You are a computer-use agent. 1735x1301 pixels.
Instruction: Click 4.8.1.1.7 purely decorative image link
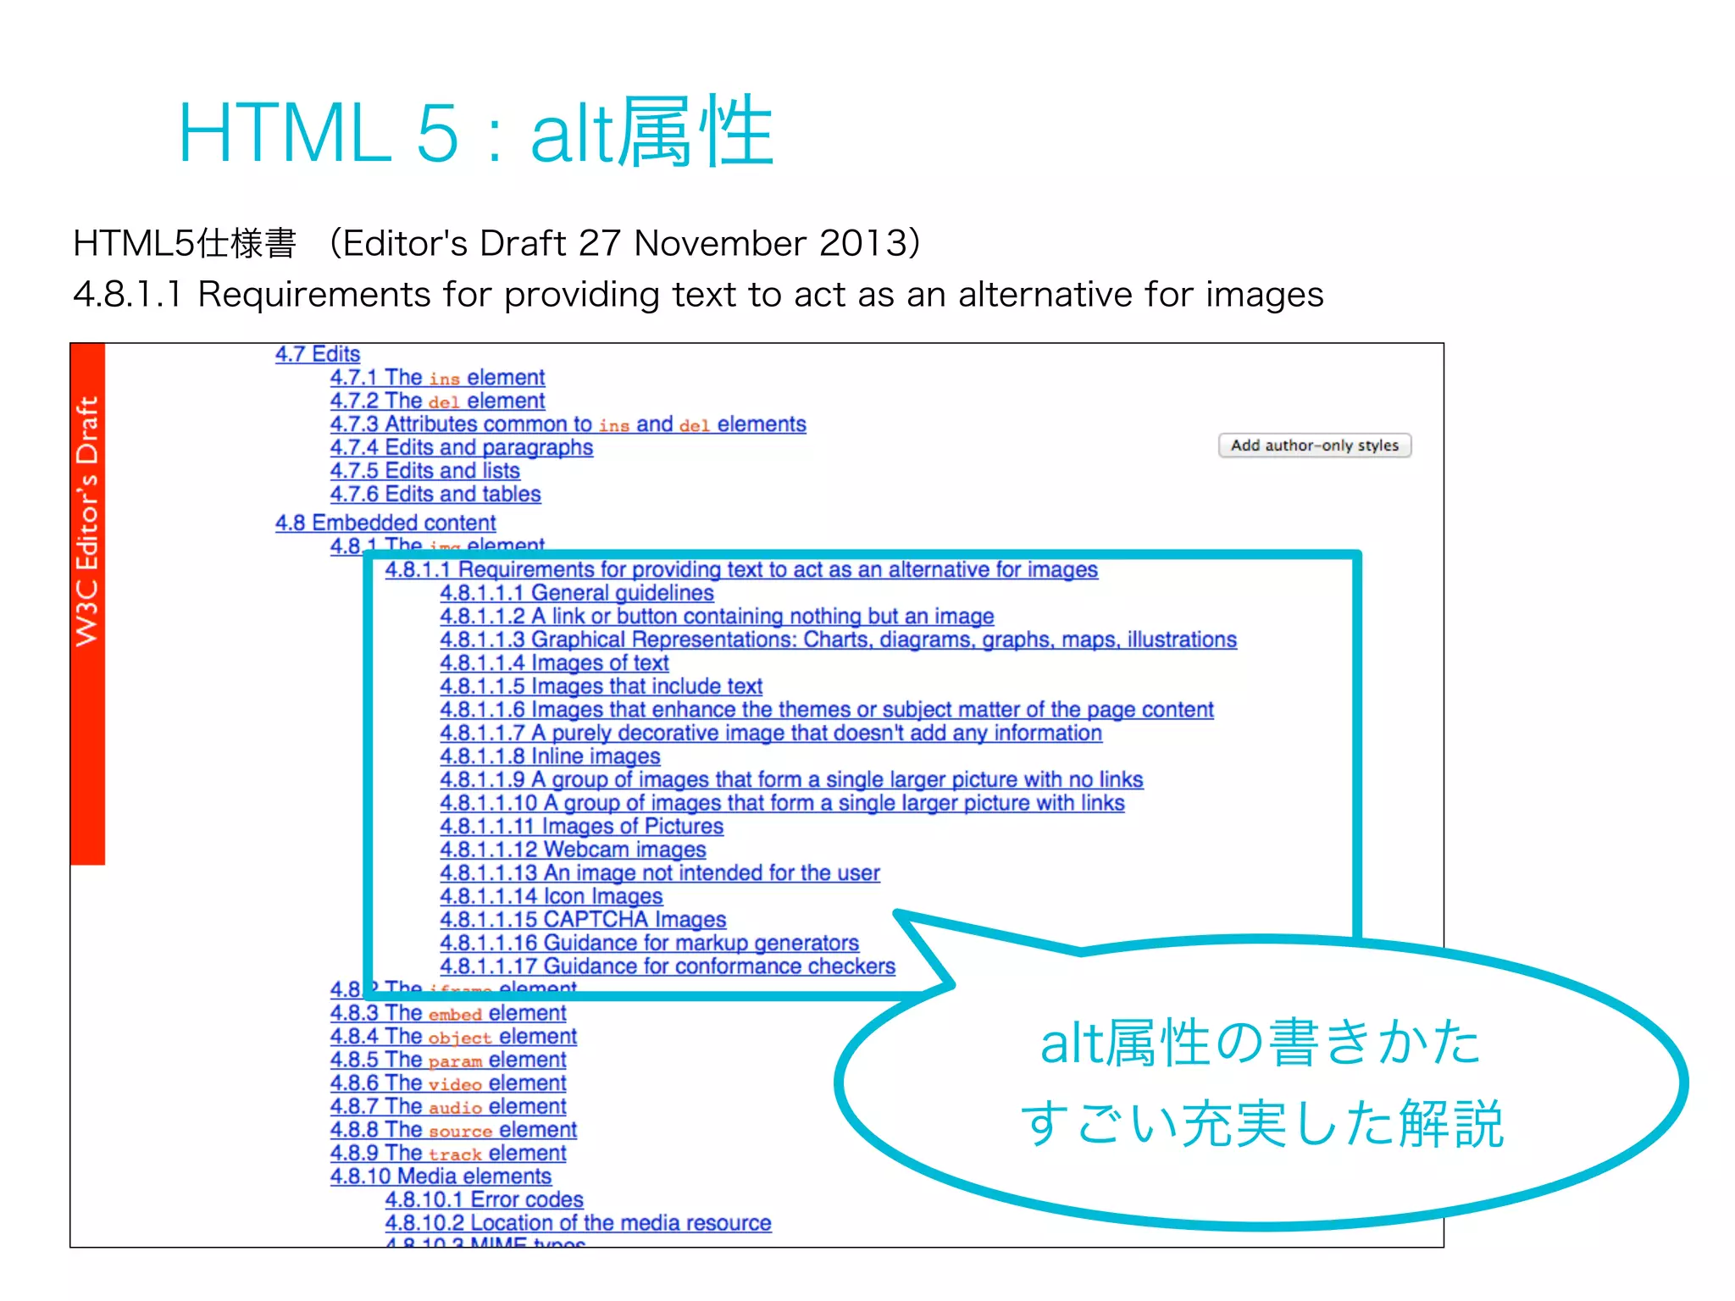pos(771,734)
